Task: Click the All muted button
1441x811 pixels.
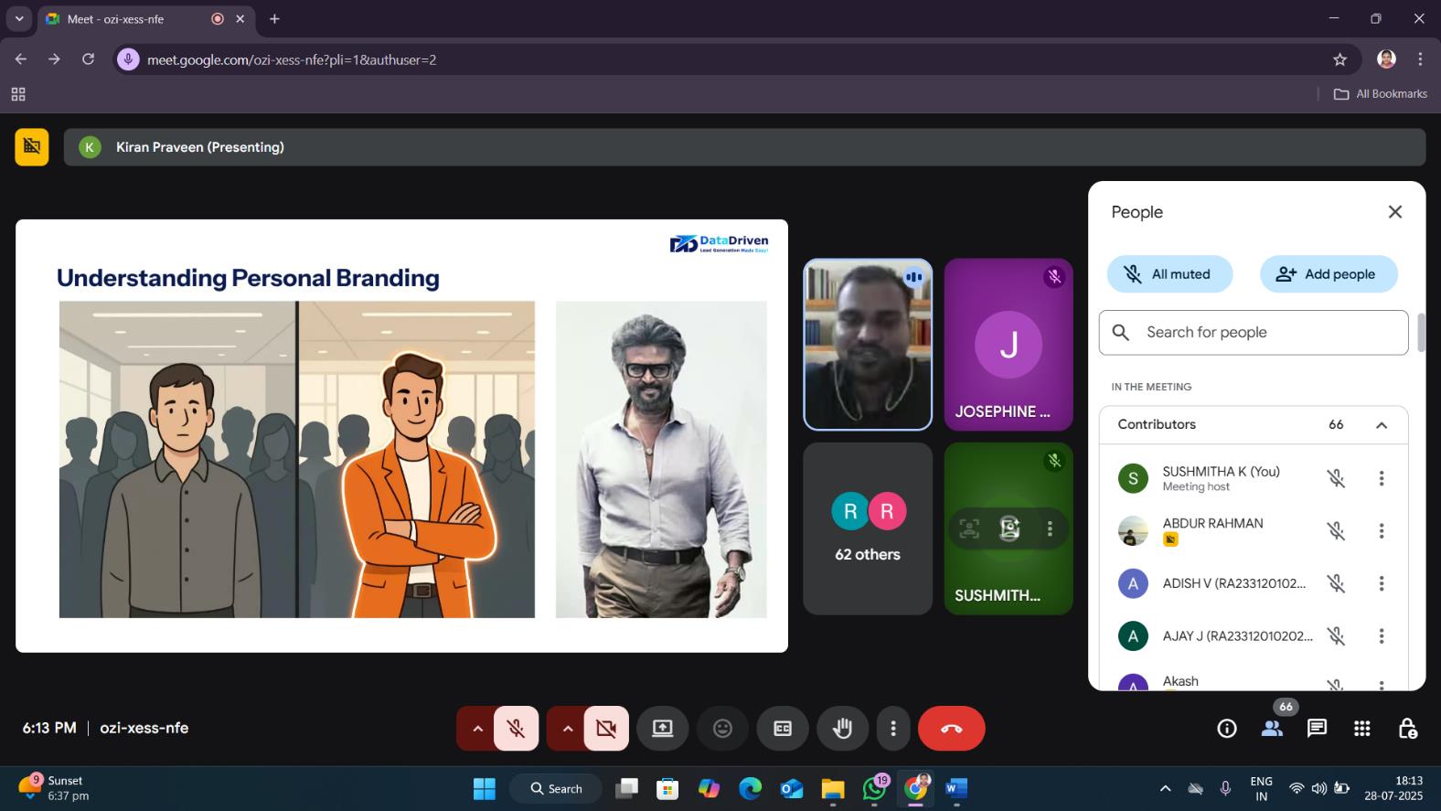Action: click(x=1169, y=274)
